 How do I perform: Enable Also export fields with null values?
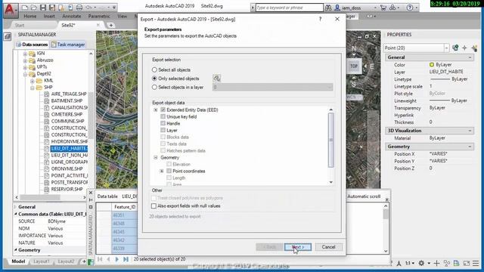pyautogui.click(x=154, y=206)
